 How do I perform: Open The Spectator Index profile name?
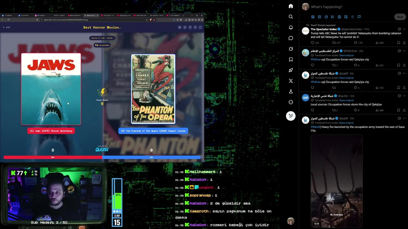tap(324, 29)
